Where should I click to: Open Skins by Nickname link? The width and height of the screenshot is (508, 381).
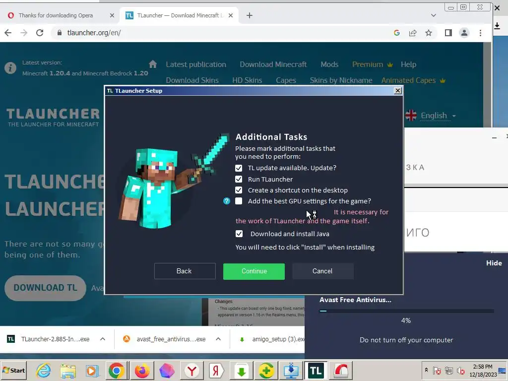coord(341,80)
